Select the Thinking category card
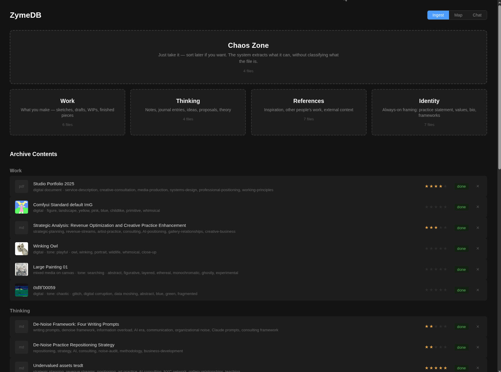Screen dimensions: 501x372 tap(188, 112)
